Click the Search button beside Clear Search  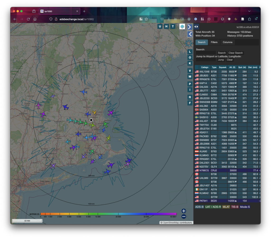(x=222, y=53)
